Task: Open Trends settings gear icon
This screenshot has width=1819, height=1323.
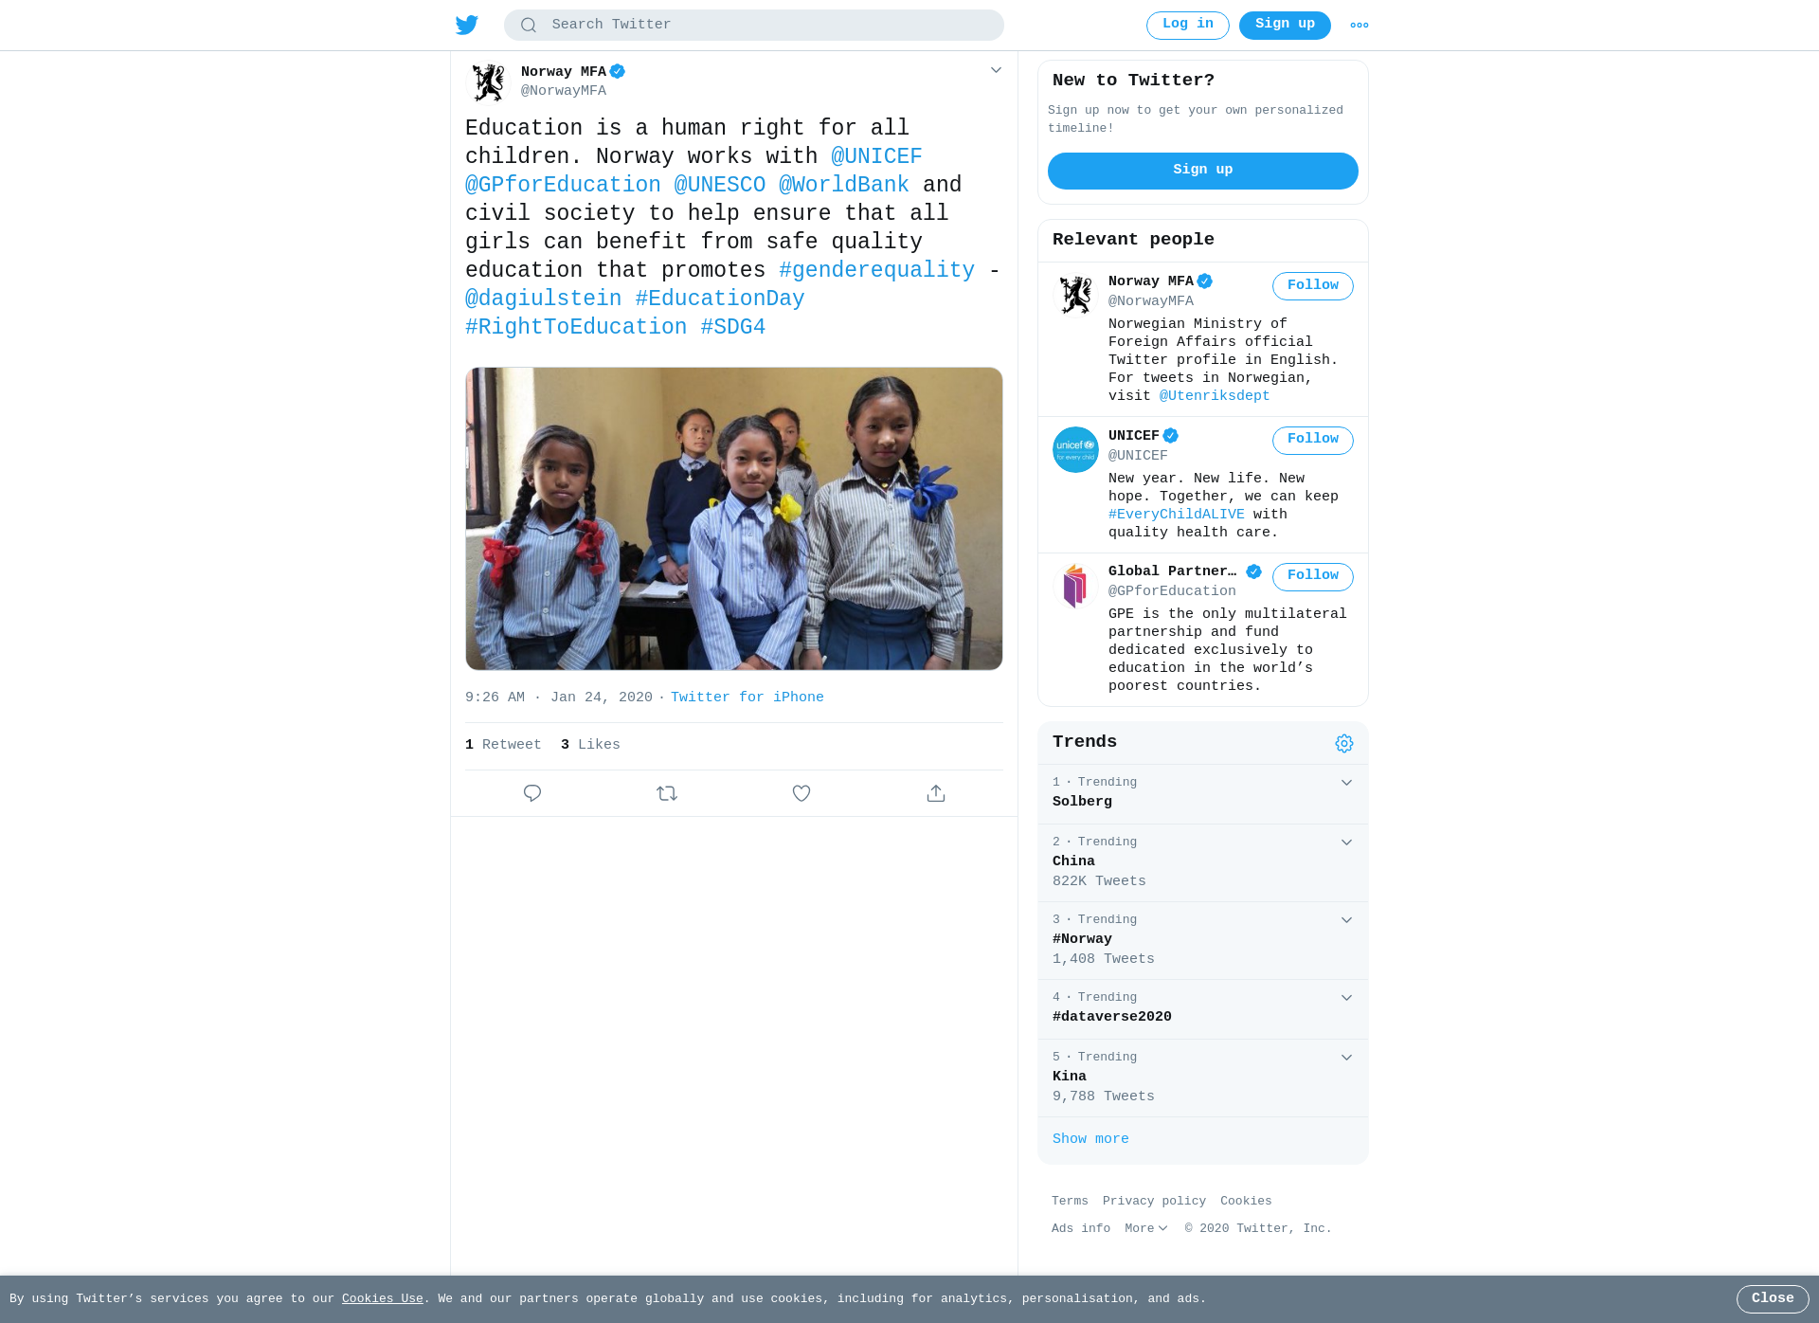Action: click(x=1344, y=744)
